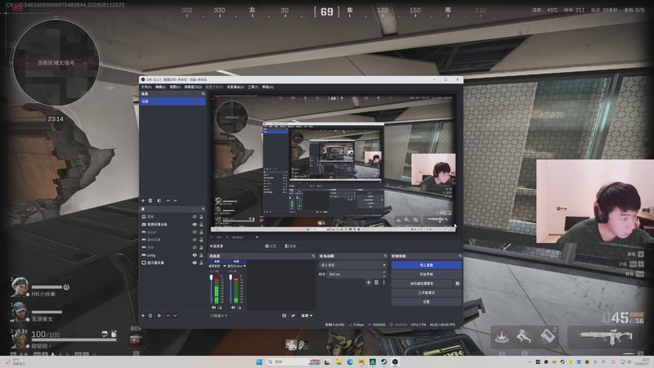This screenshot has width=654, height=368.
Task: Remove selected source with trash icon
Action: [x=150, y=316]
